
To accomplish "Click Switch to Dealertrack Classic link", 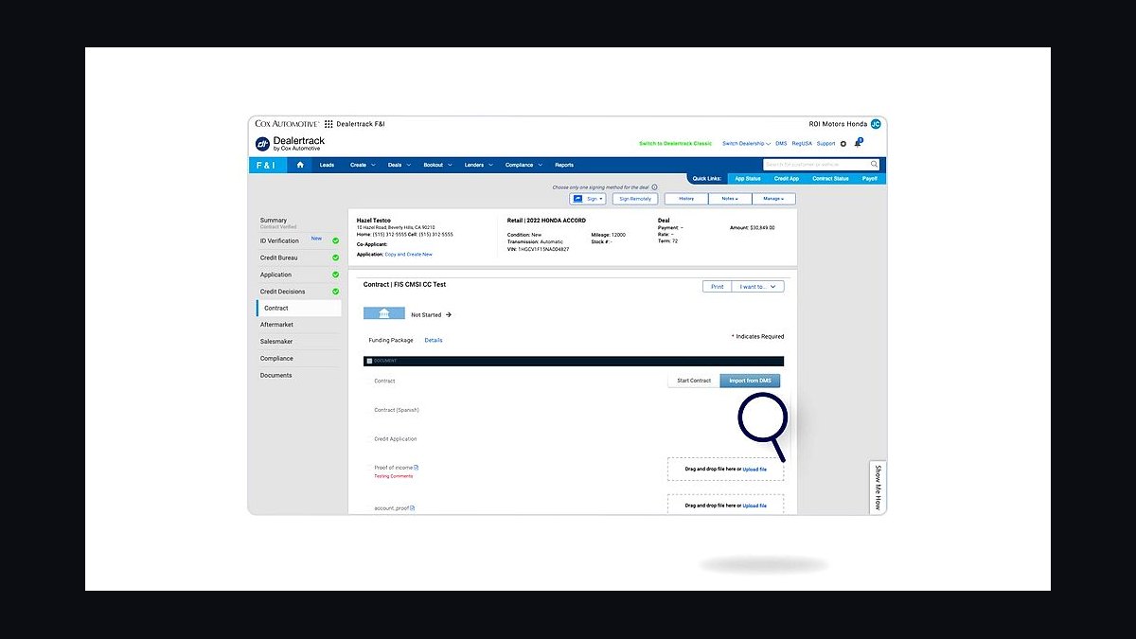I will coord(675,144).
